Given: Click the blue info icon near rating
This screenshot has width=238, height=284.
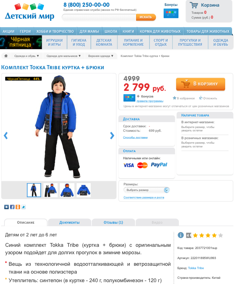Looking at the screenshot, I should coord(180,235).
